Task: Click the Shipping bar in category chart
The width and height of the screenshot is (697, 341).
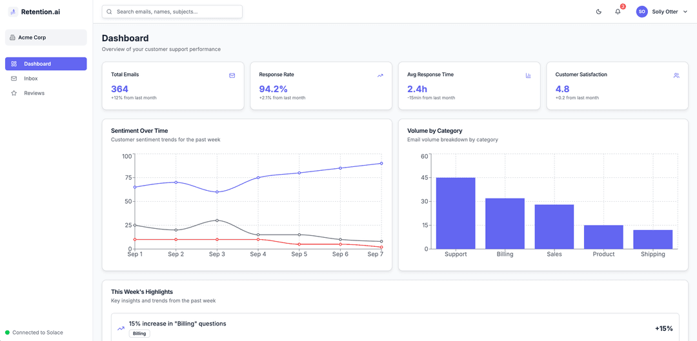Action: pyautogui.click(x=653, y=239)
